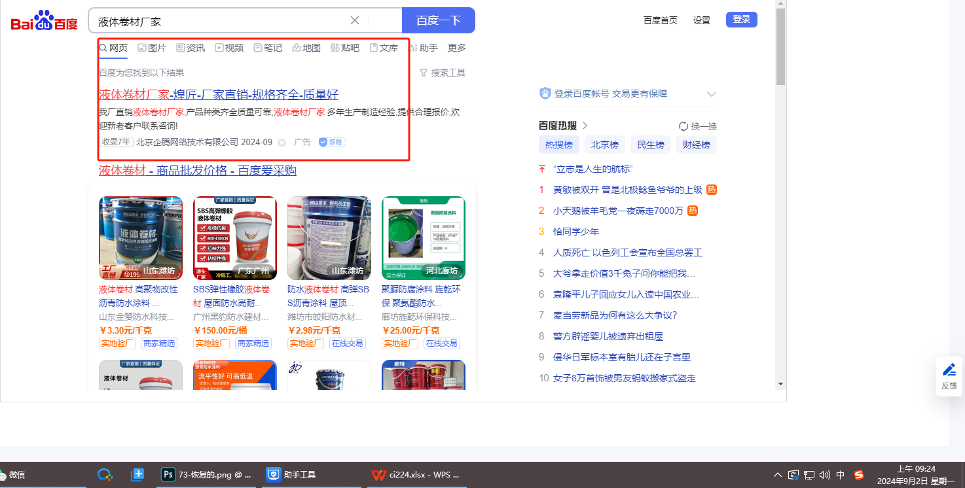
Task: Click the 收录7年 badge
Action: pyautogui.click(x=117, y=142)
